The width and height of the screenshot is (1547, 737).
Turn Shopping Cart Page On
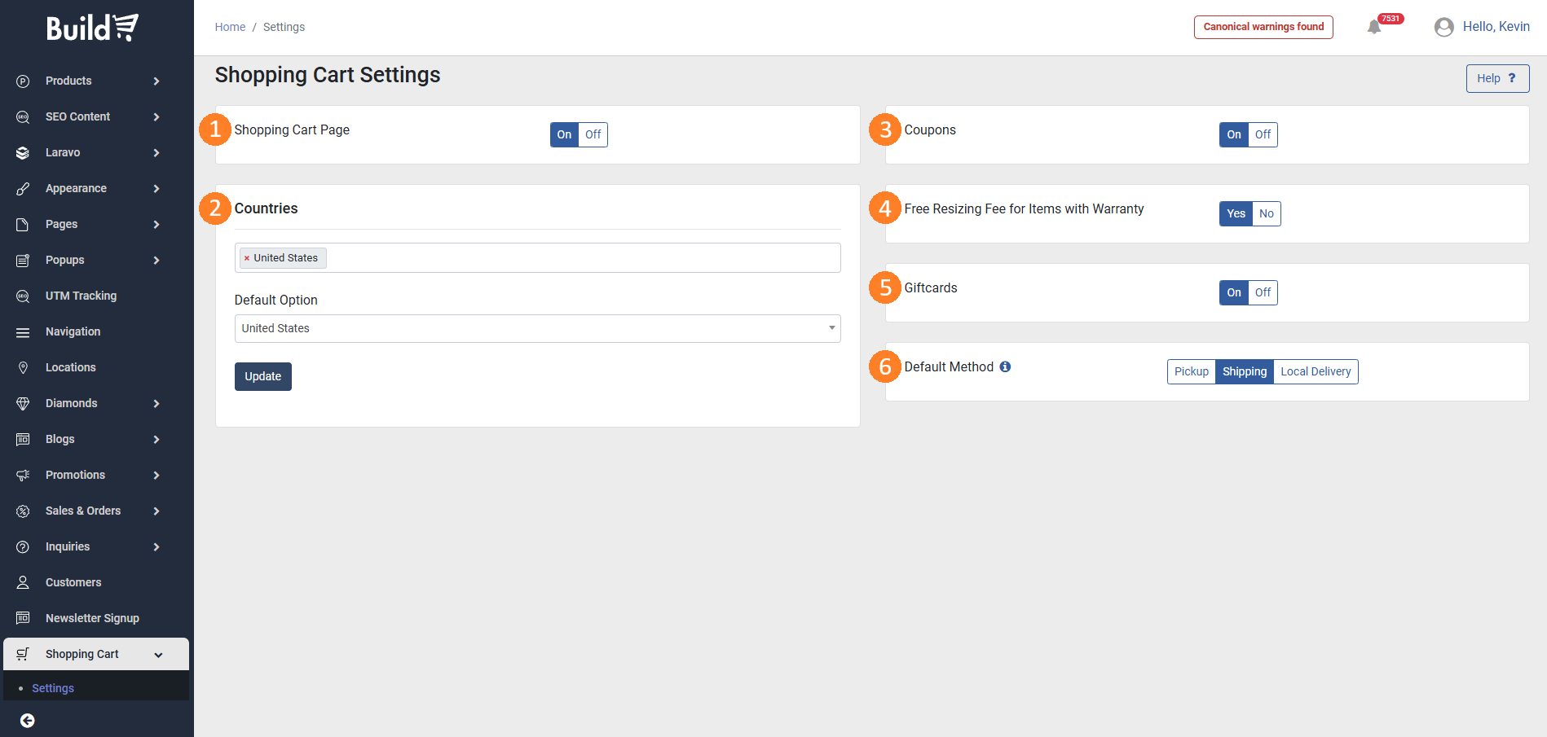pyautogui.click(x=564, y=134)
